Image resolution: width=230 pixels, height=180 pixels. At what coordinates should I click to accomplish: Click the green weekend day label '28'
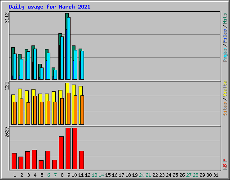pos(195,175)
